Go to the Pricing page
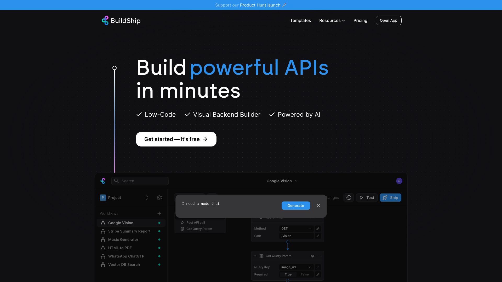The image size is (502, 282). coord(360,20)
